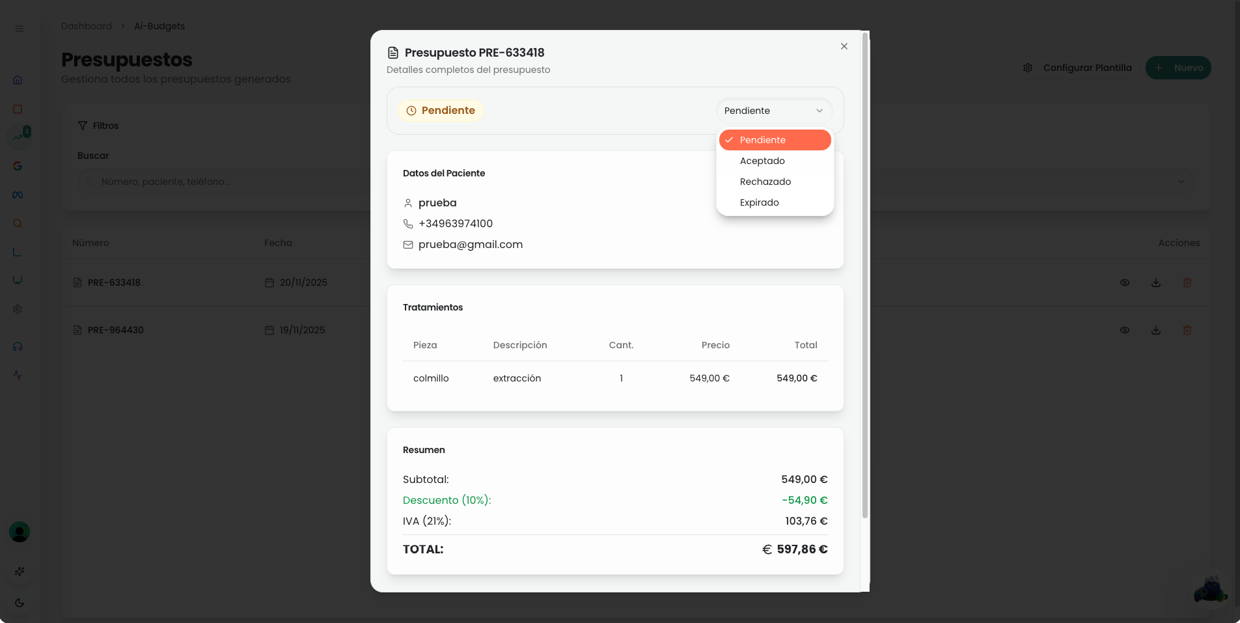Choose the checked Pendiente option
This screenshot has width=1240, height=623.
tap(775, 140)
